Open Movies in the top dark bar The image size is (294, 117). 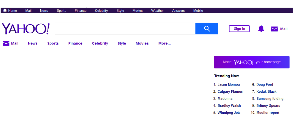[x=138, y=10]
